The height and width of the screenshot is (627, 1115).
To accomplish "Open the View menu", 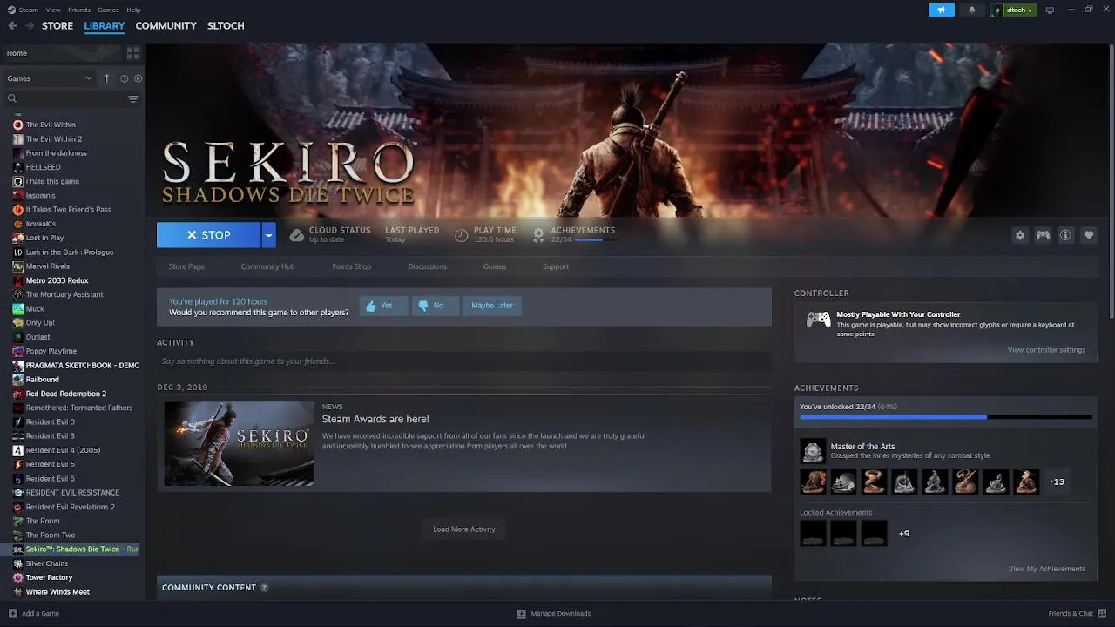I will click(53, 10).
